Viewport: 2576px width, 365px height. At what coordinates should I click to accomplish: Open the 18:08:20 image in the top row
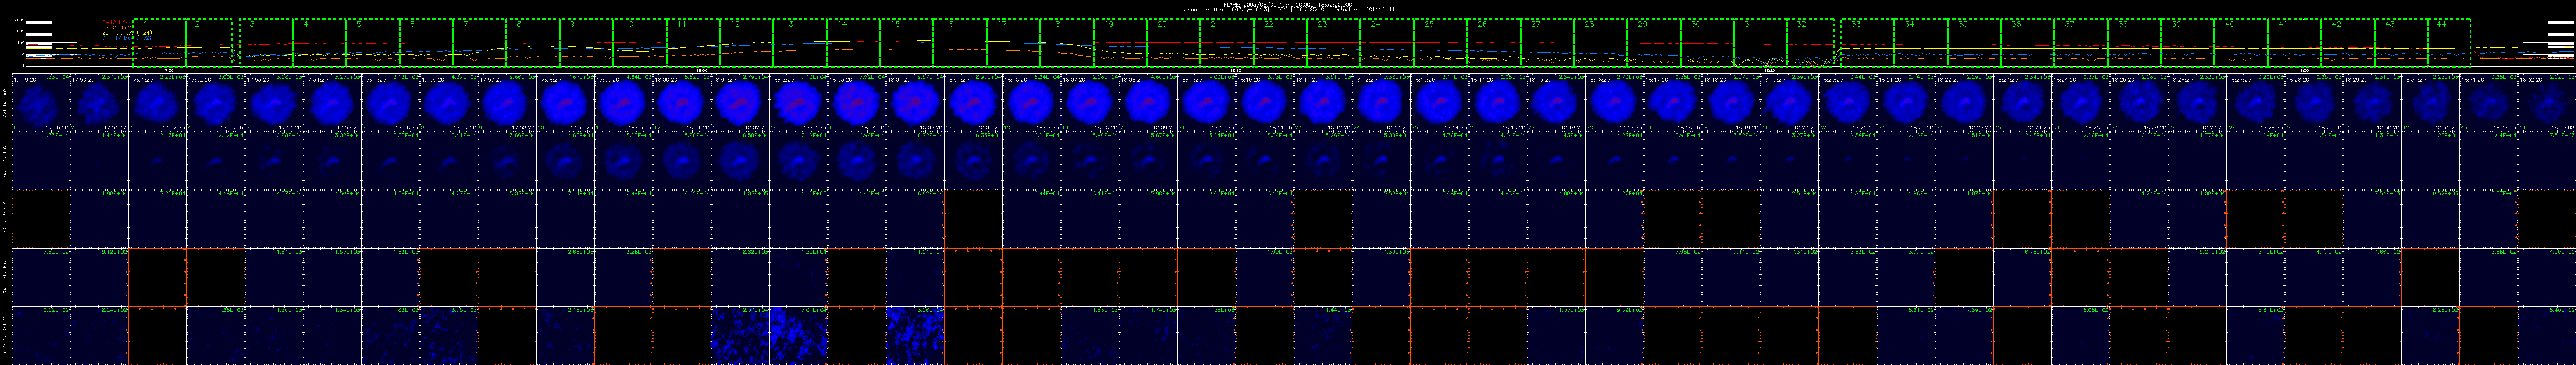[1149, 102]
